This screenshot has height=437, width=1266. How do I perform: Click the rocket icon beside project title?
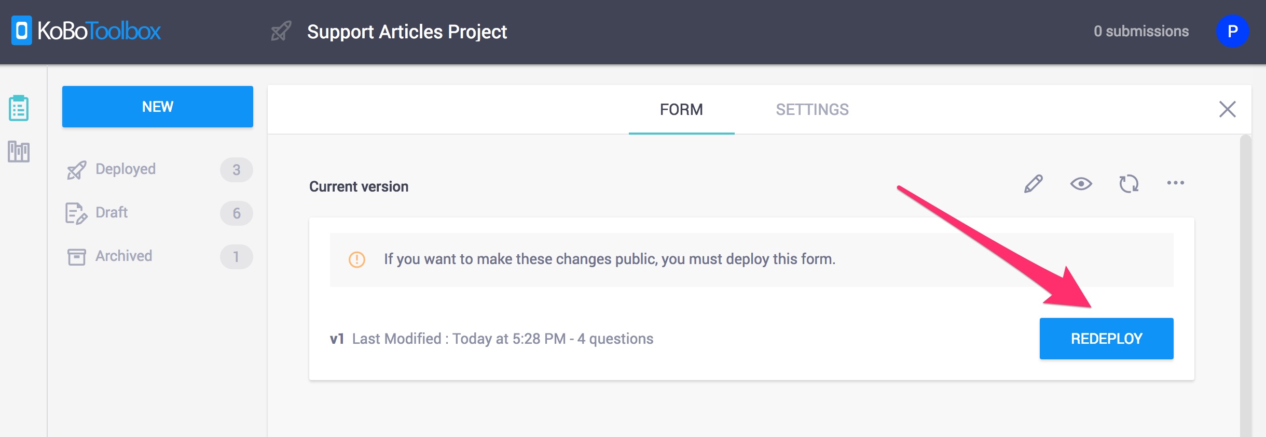[281, 31]
